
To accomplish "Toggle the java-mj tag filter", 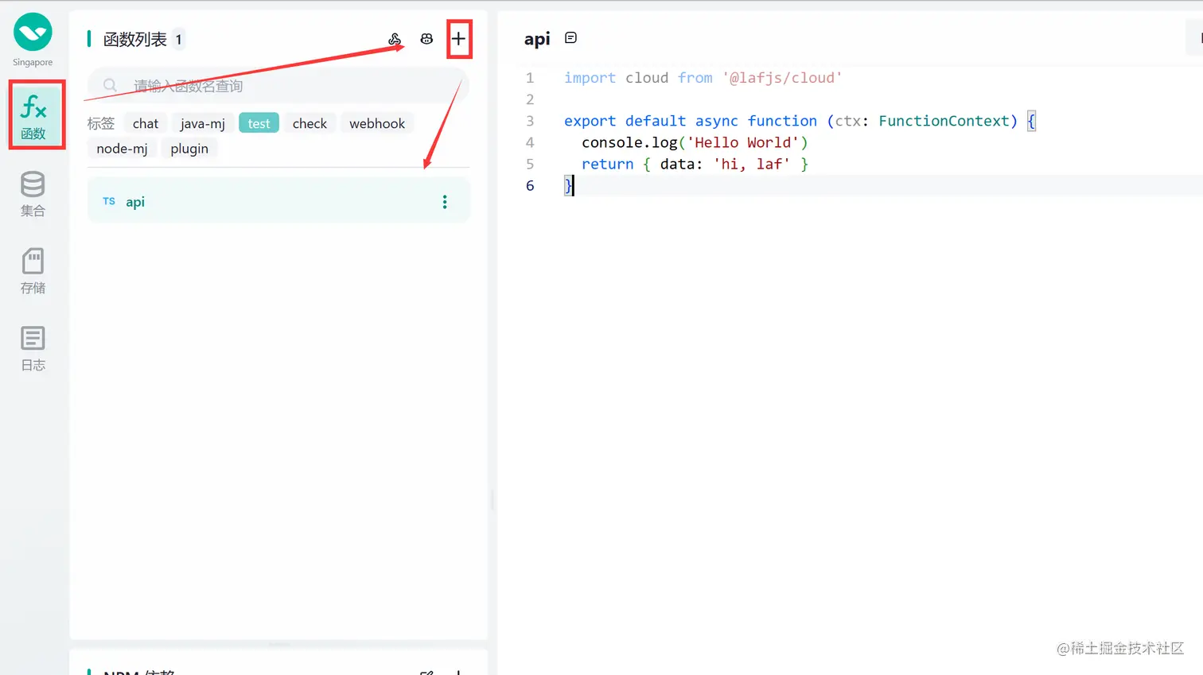I will [x=202, y=123].
